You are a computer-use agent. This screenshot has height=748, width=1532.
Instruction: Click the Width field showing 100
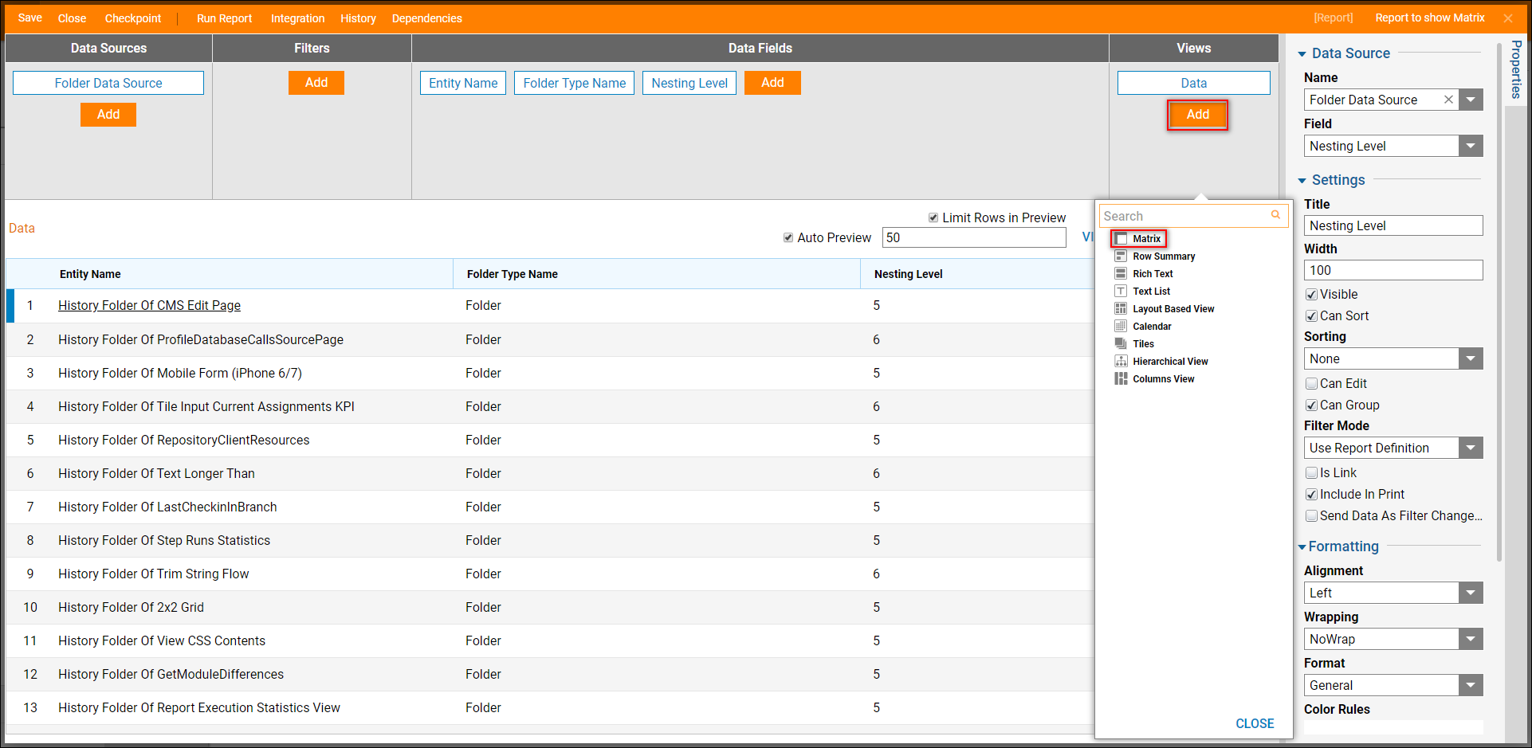tap(1393, 270)
